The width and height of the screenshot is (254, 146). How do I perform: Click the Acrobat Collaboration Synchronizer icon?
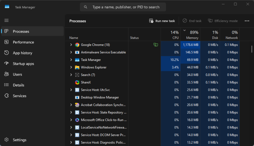[x=77, y=105]
